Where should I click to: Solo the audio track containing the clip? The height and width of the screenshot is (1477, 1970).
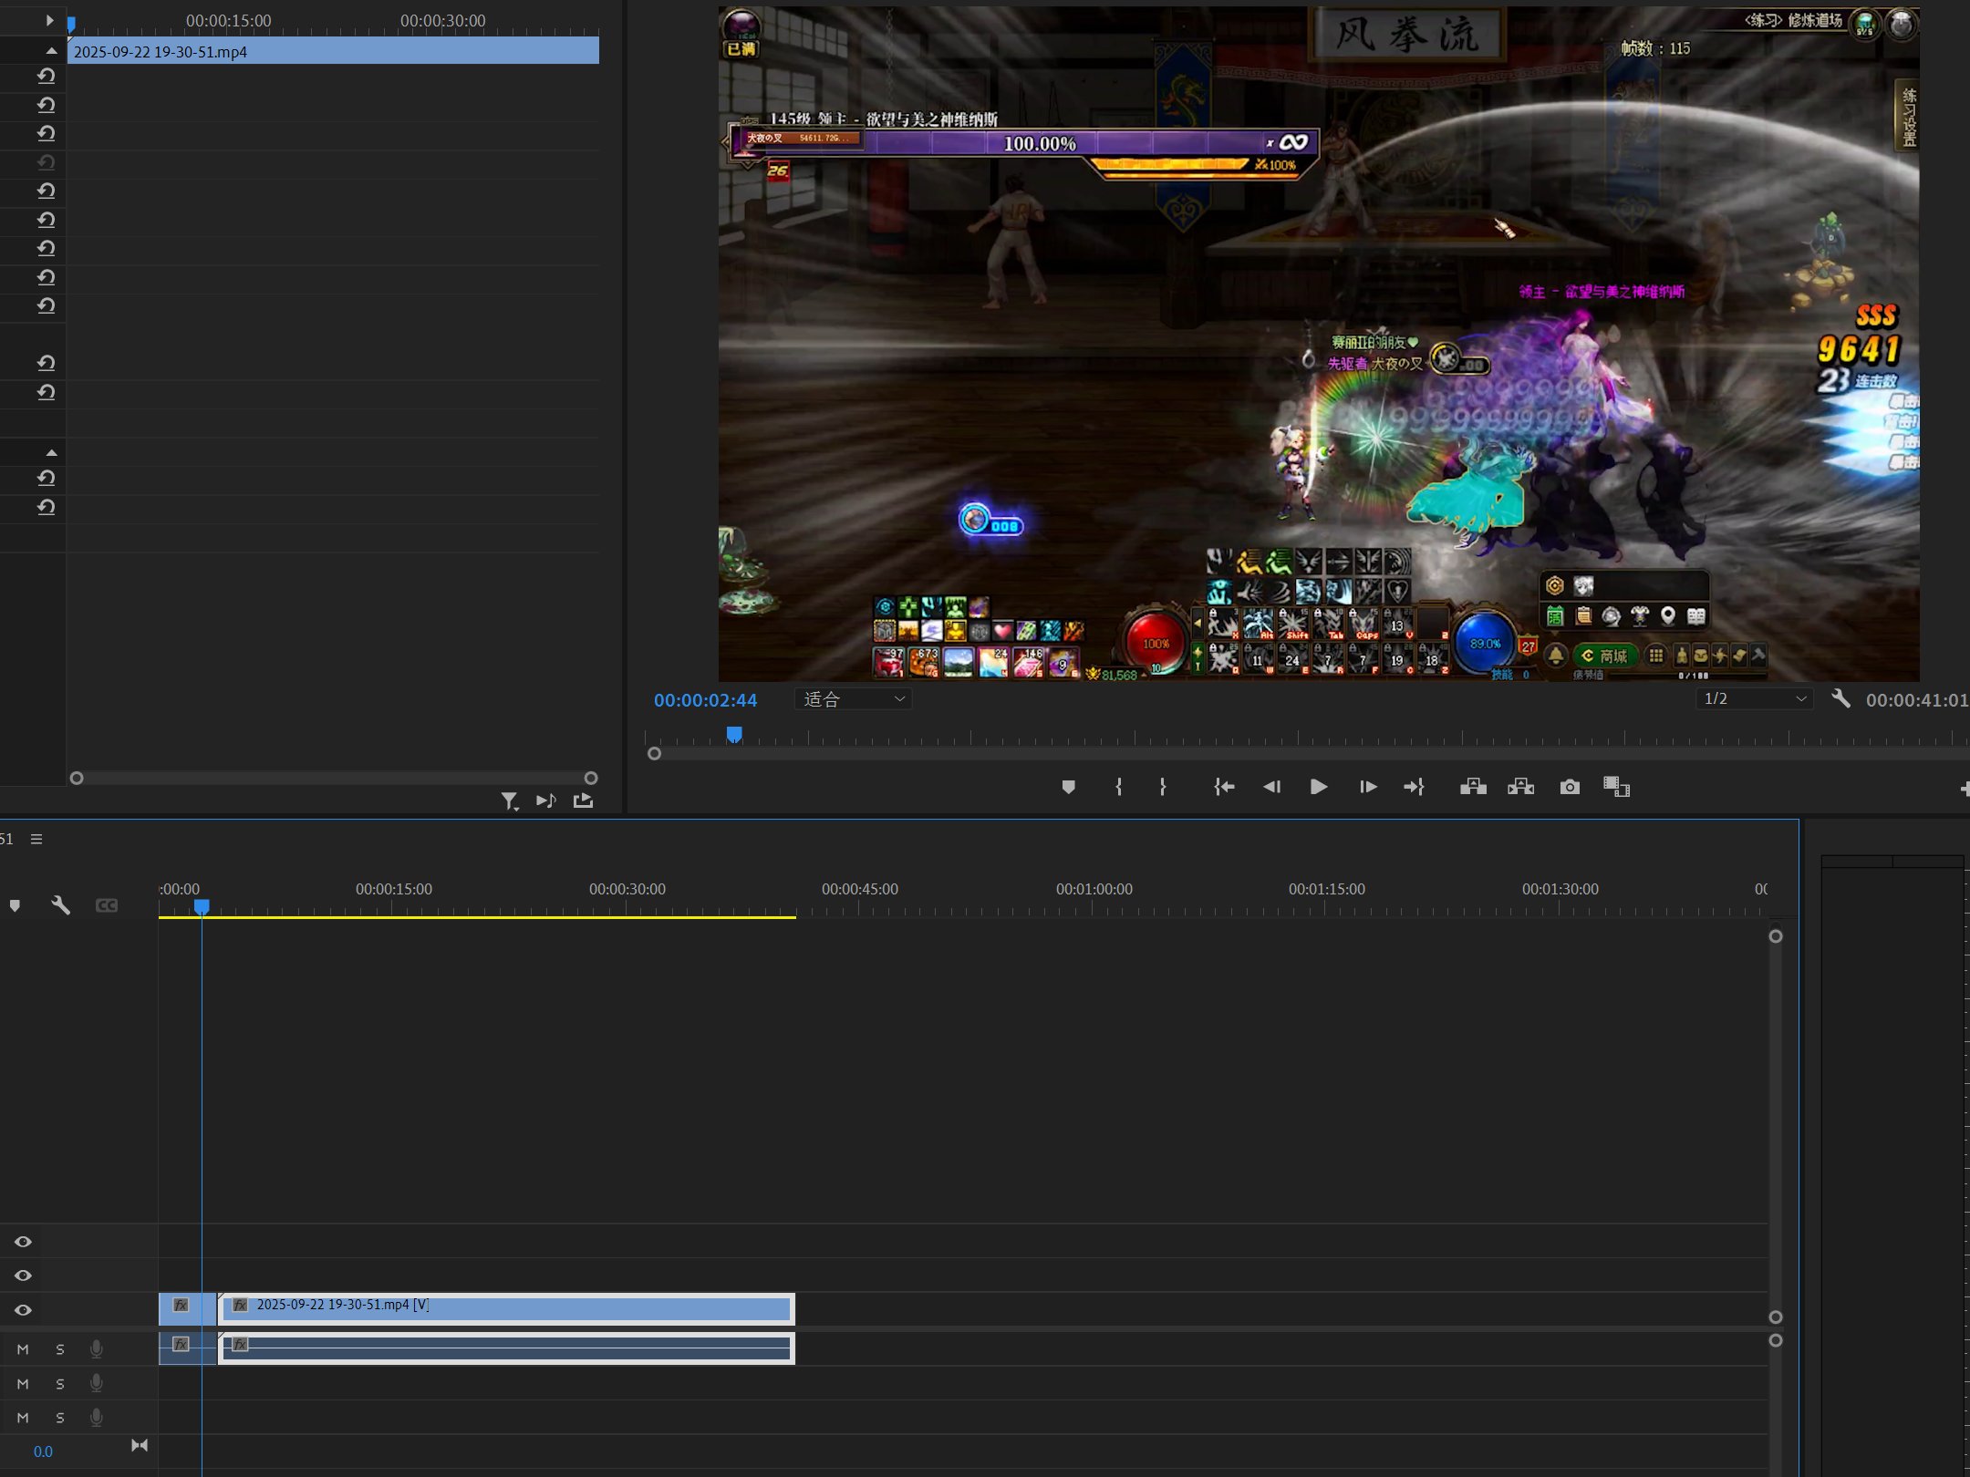[x=60, y=1349]
